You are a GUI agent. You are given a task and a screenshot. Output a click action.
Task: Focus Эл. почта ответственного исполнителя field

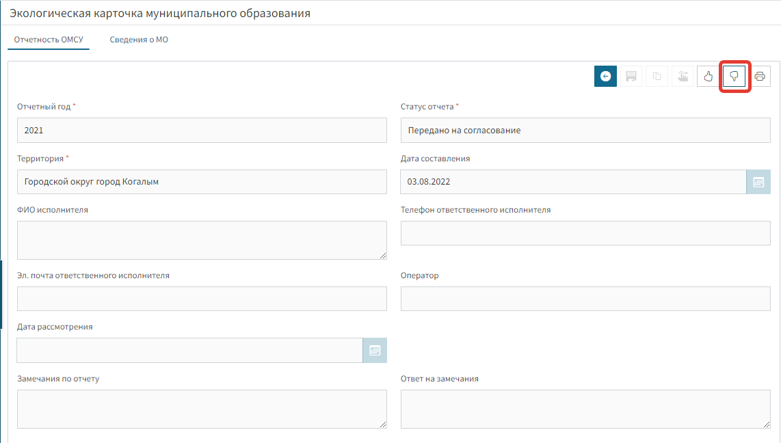click(202, 299)
